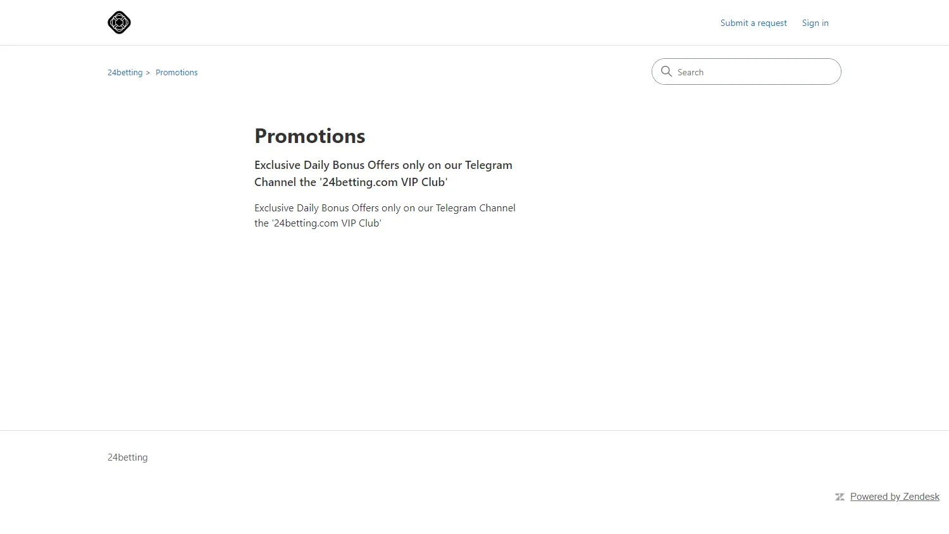Viewport: 949px width, 534px height.
Task: Click the Promotions page heading
Action: pos(310,136)
